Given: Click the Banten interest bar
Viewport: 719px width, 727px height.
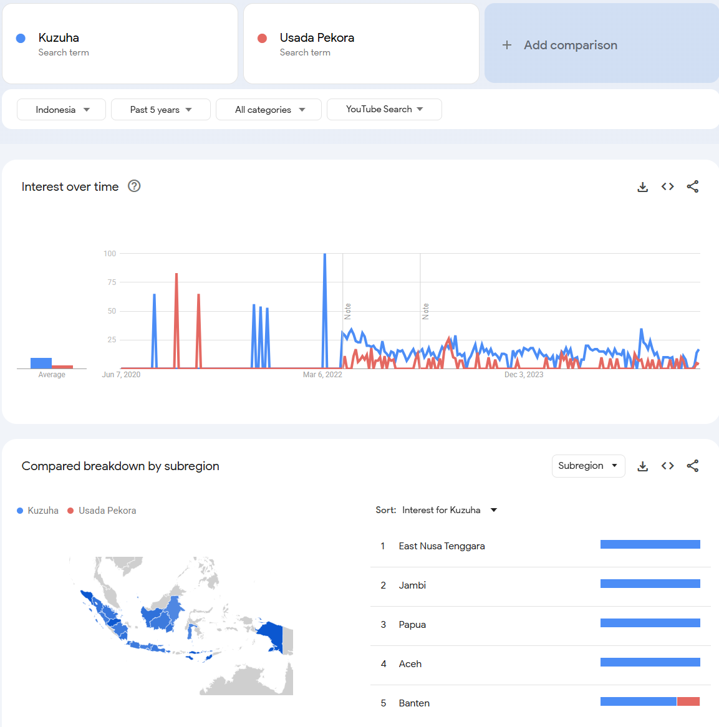Looking at the screenshot, I should [x=650, y=701].
